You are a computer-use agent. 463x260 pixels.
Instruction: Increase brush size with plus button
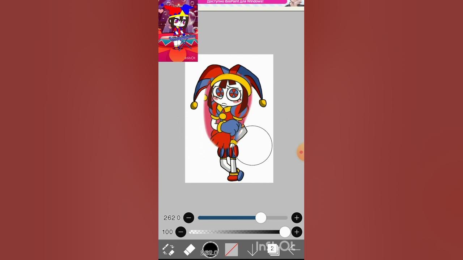pyautogui.click(x=297, y=218)
